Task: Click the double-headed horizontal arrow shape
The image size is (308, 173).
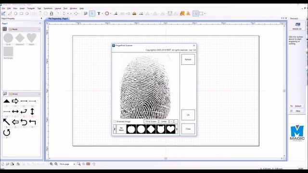Action: tap(15, 111)
